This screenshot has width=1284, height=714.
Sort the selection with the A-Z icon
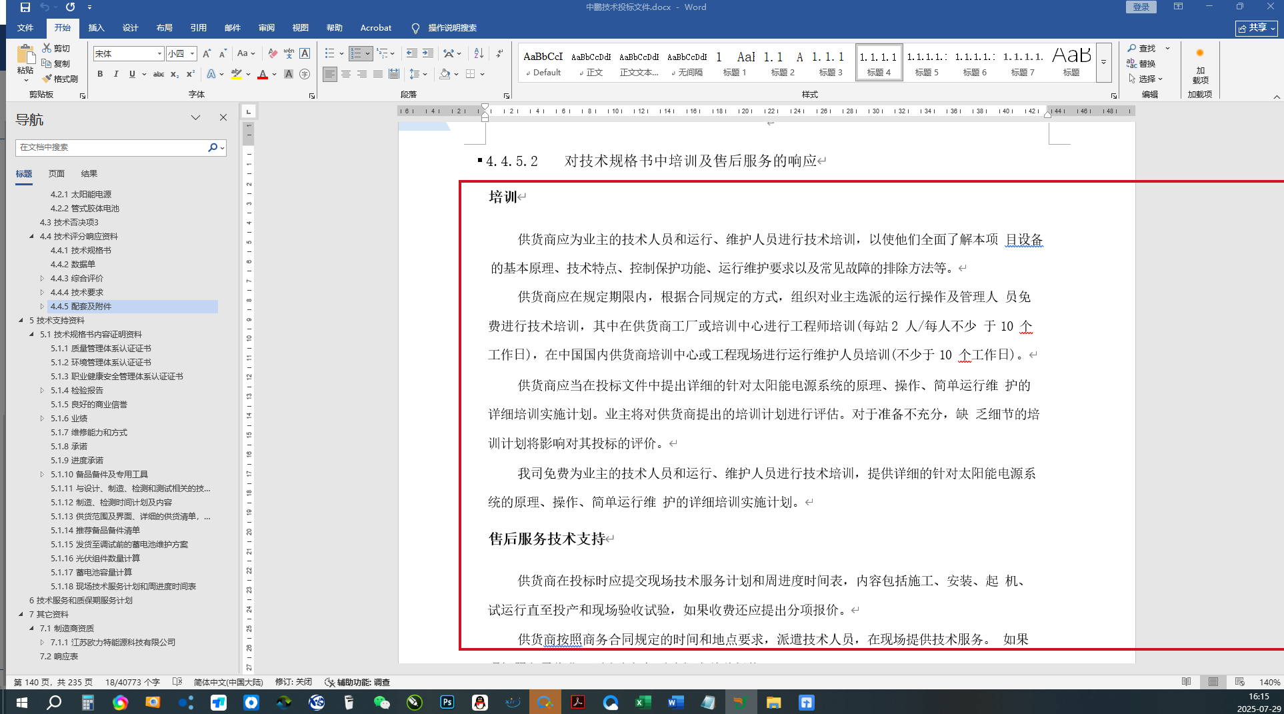[479, 53]
